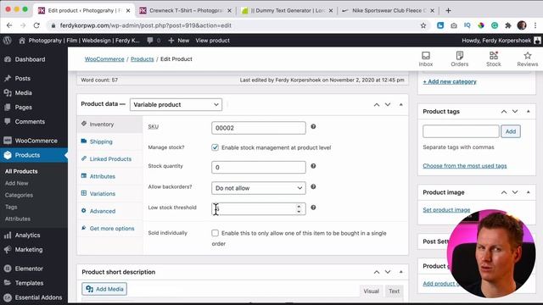Switch to the Variations tab
Screen dimensions: 543x305
(109, 194)
